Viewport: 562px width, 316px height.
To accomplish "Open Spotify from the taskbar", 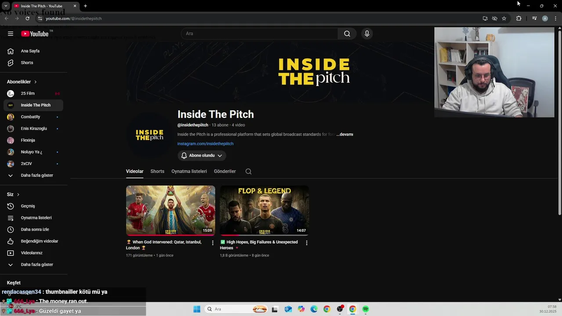I will point(365,309).
